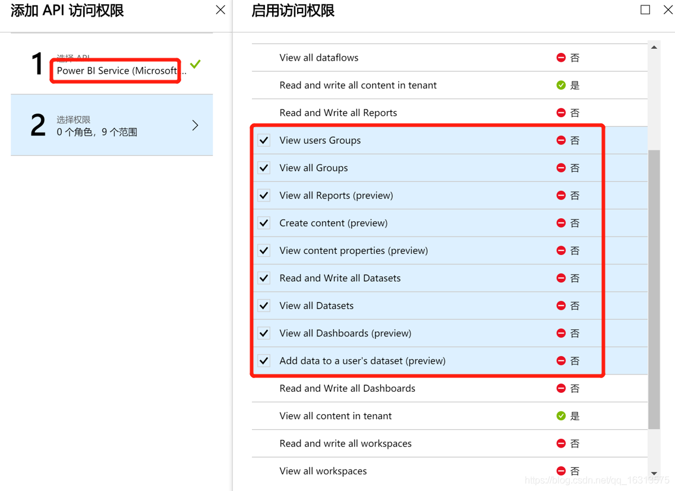Select View all workspaces permission row
Image resolution: width=675 pixels, height=491 pixels.
click(x=323, y=471)
